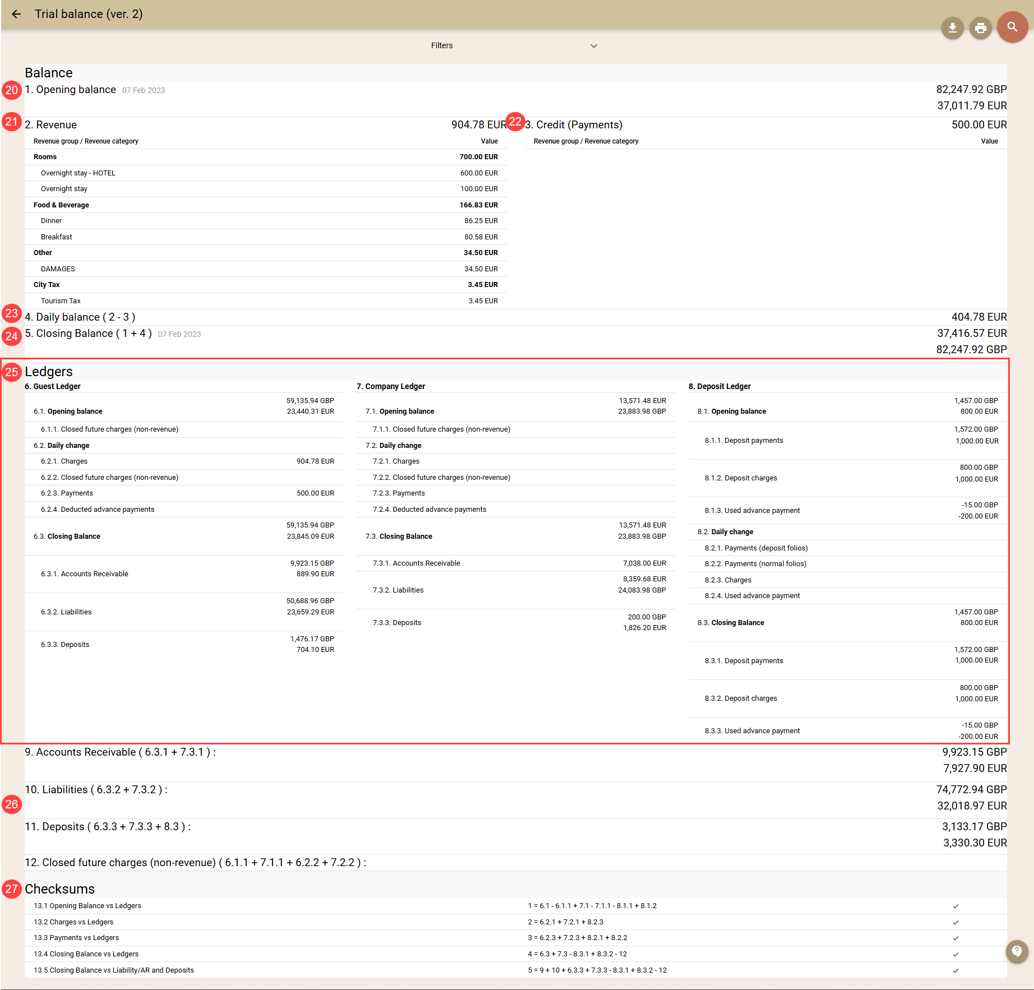Viewport: 1034px width, 990px height.
Task: Click the Filters label
Action: click(x=442, y=45)
